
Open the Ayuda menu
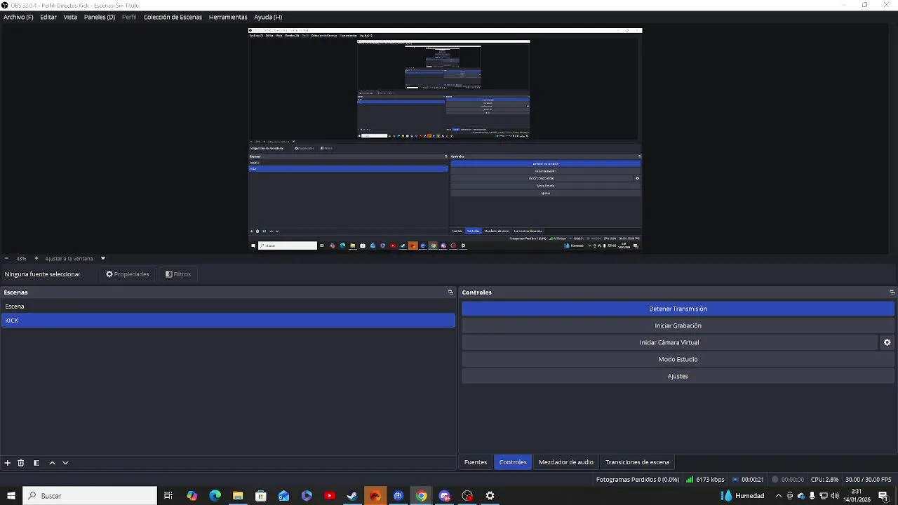268,17
